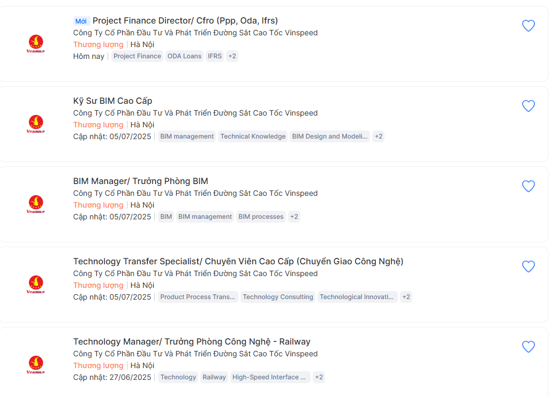Screen dimensions: 558x397
Task: Click the Railway skill tag
Action: pyautogui.click(x=214, y=377)
